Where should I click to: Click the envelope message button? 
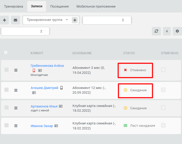click(15, 20)
